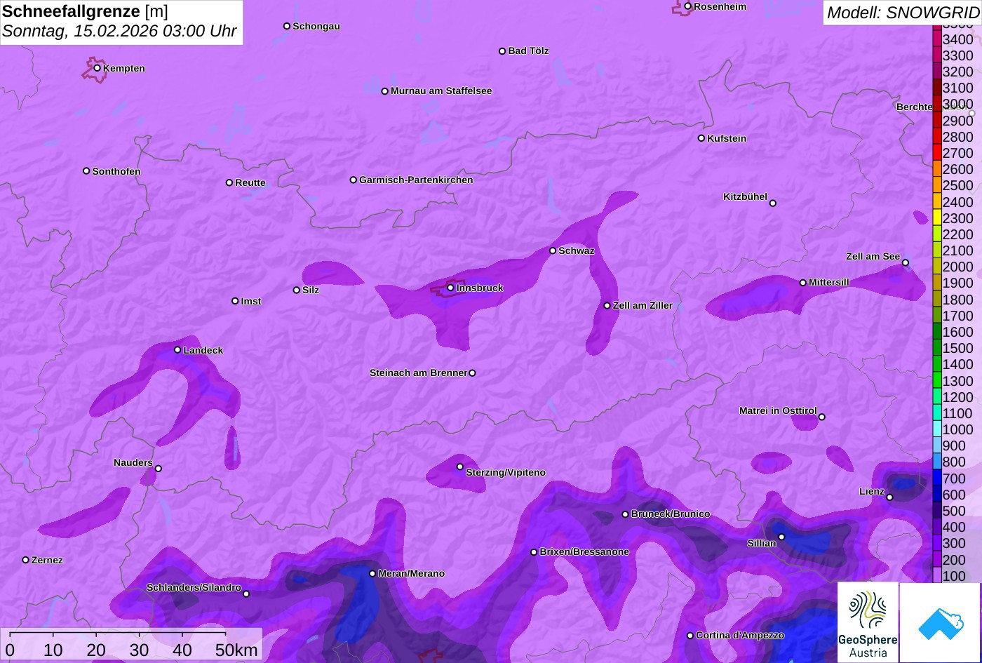
Task: Select the Meran/Merano city marker
Action: point(372,573)
